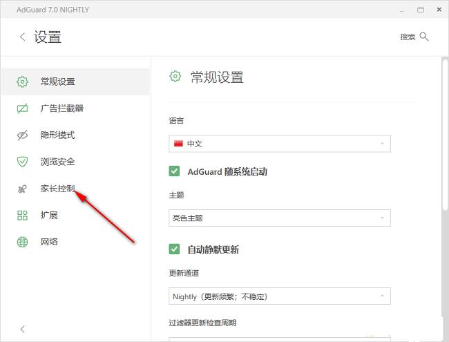Select 网络 in the sidebar
The width and height of the screenshot is (449, 342).
click(49, 242)
